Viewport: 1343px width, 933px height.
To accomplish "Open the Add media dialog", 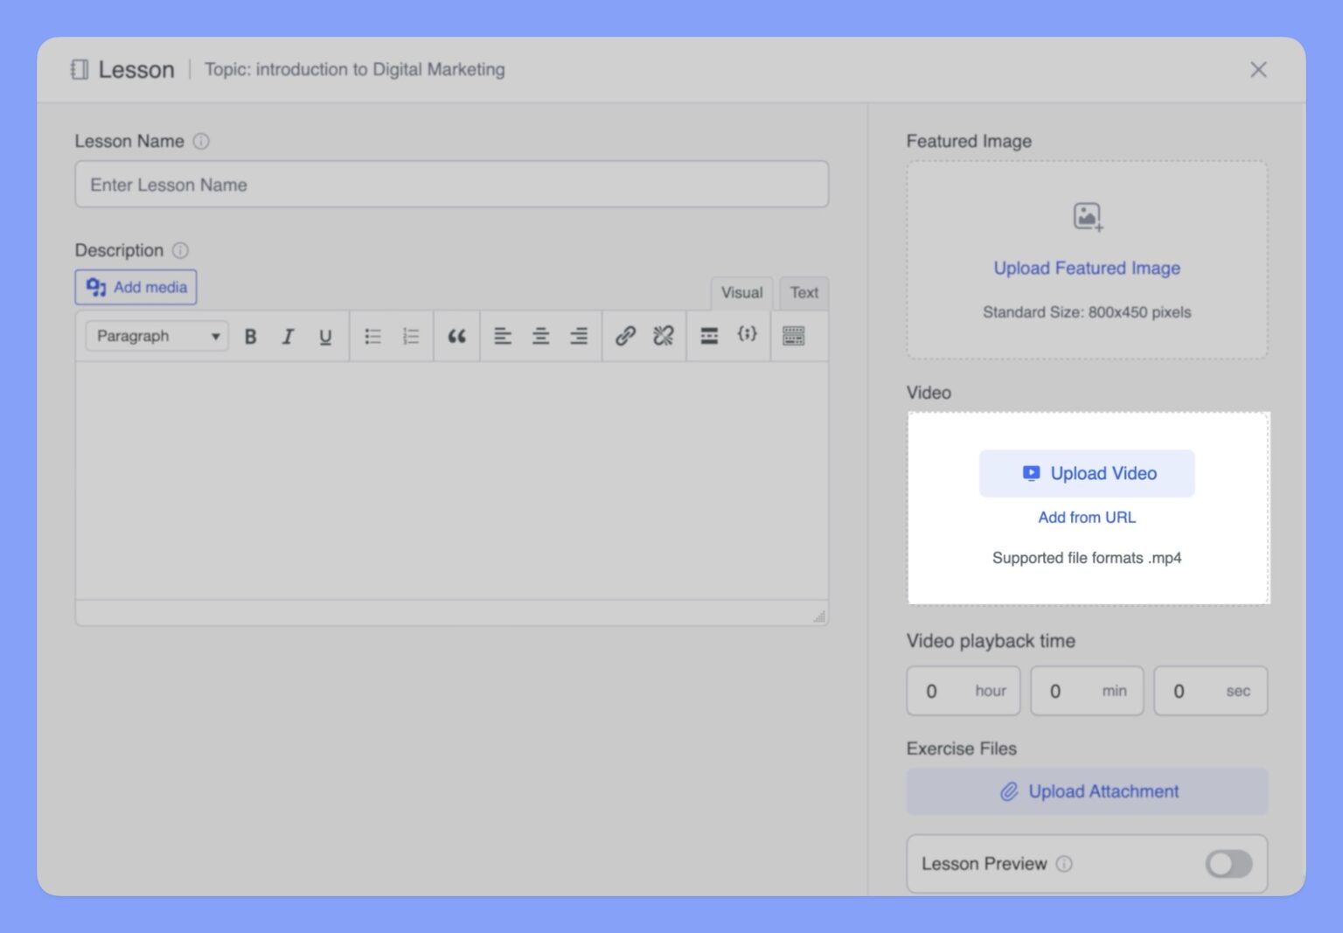I will tap(136, 287).
